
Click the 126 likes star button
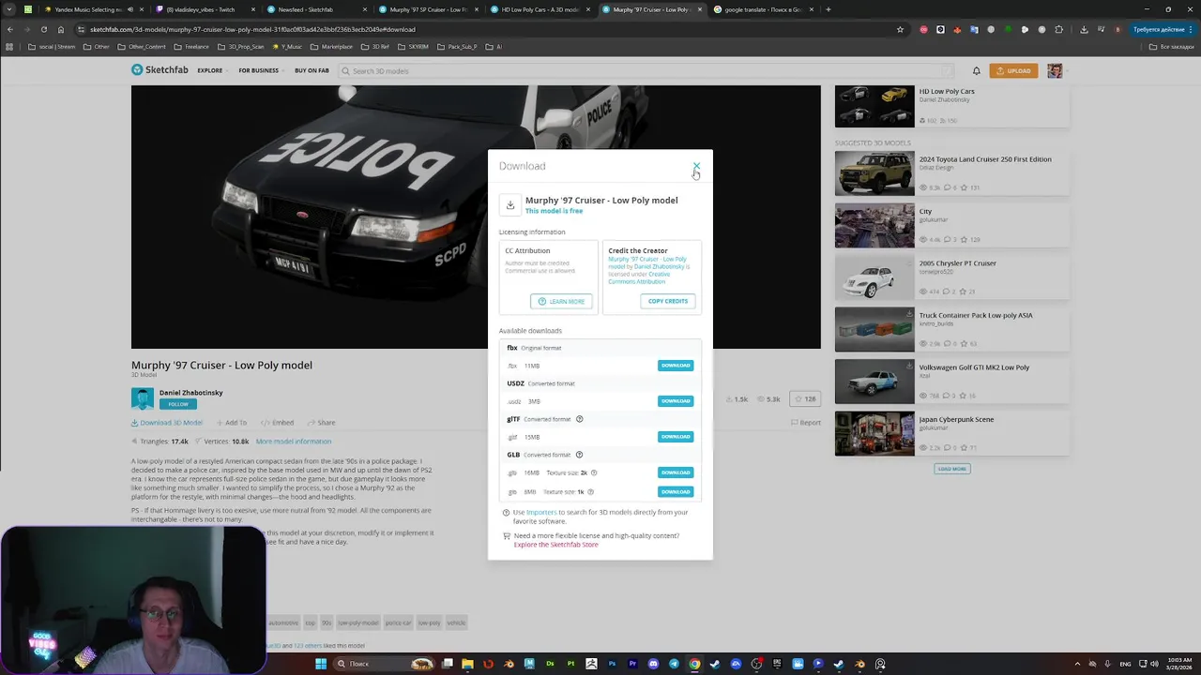pos(805,399)
